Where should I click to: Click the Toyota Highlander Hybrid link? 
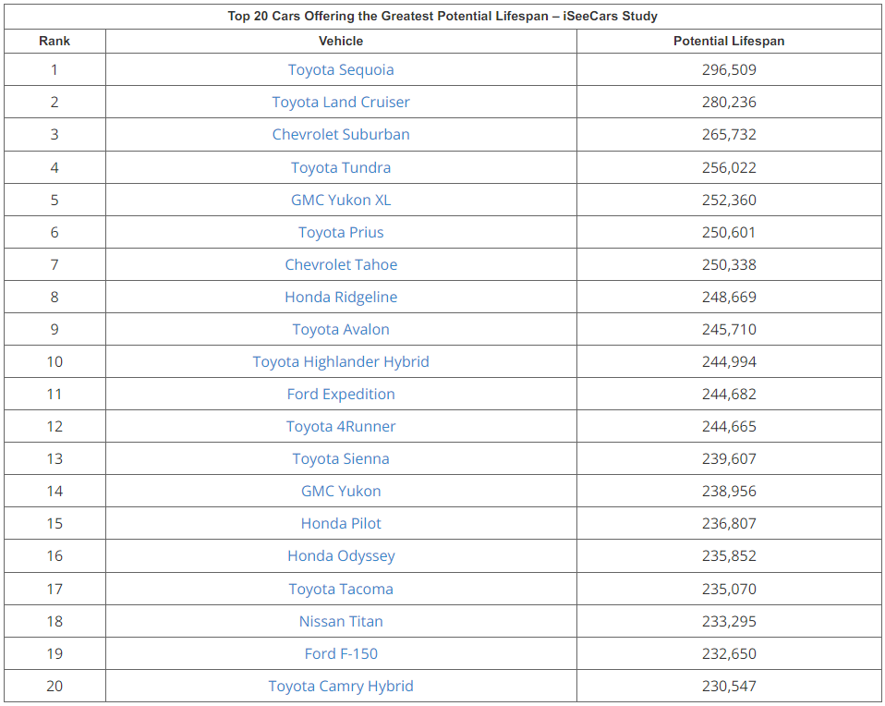341,361
